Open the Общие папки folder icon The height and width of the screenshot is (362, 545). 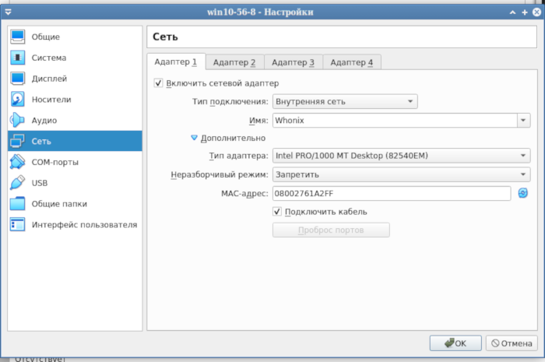click(18, 204)
